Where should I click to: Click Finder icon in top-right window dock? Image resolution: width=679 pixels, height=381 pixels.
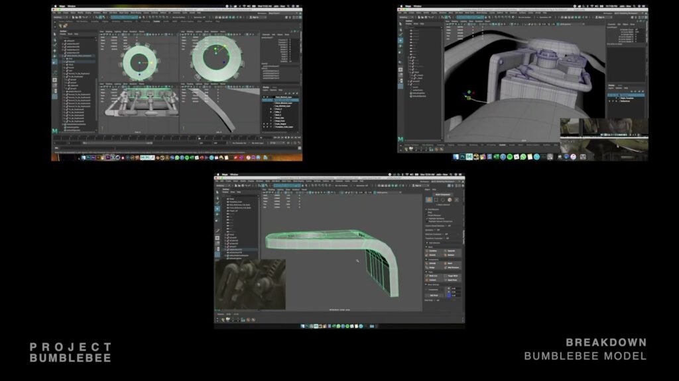pyautogui.click(x=456, y=156)
